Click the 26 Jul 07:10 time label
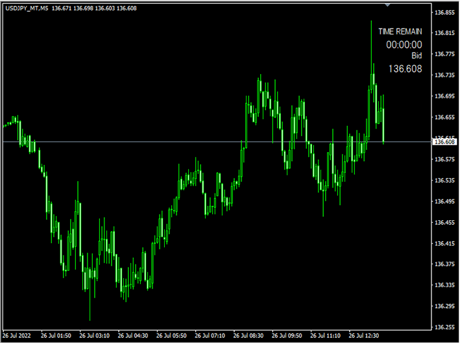Viewport: 460px width, 343px height. click(x=210, y=335)
